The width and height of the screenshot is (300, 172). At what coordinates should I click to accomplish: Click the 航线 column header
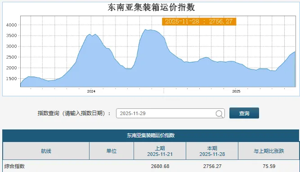point(46,151)
